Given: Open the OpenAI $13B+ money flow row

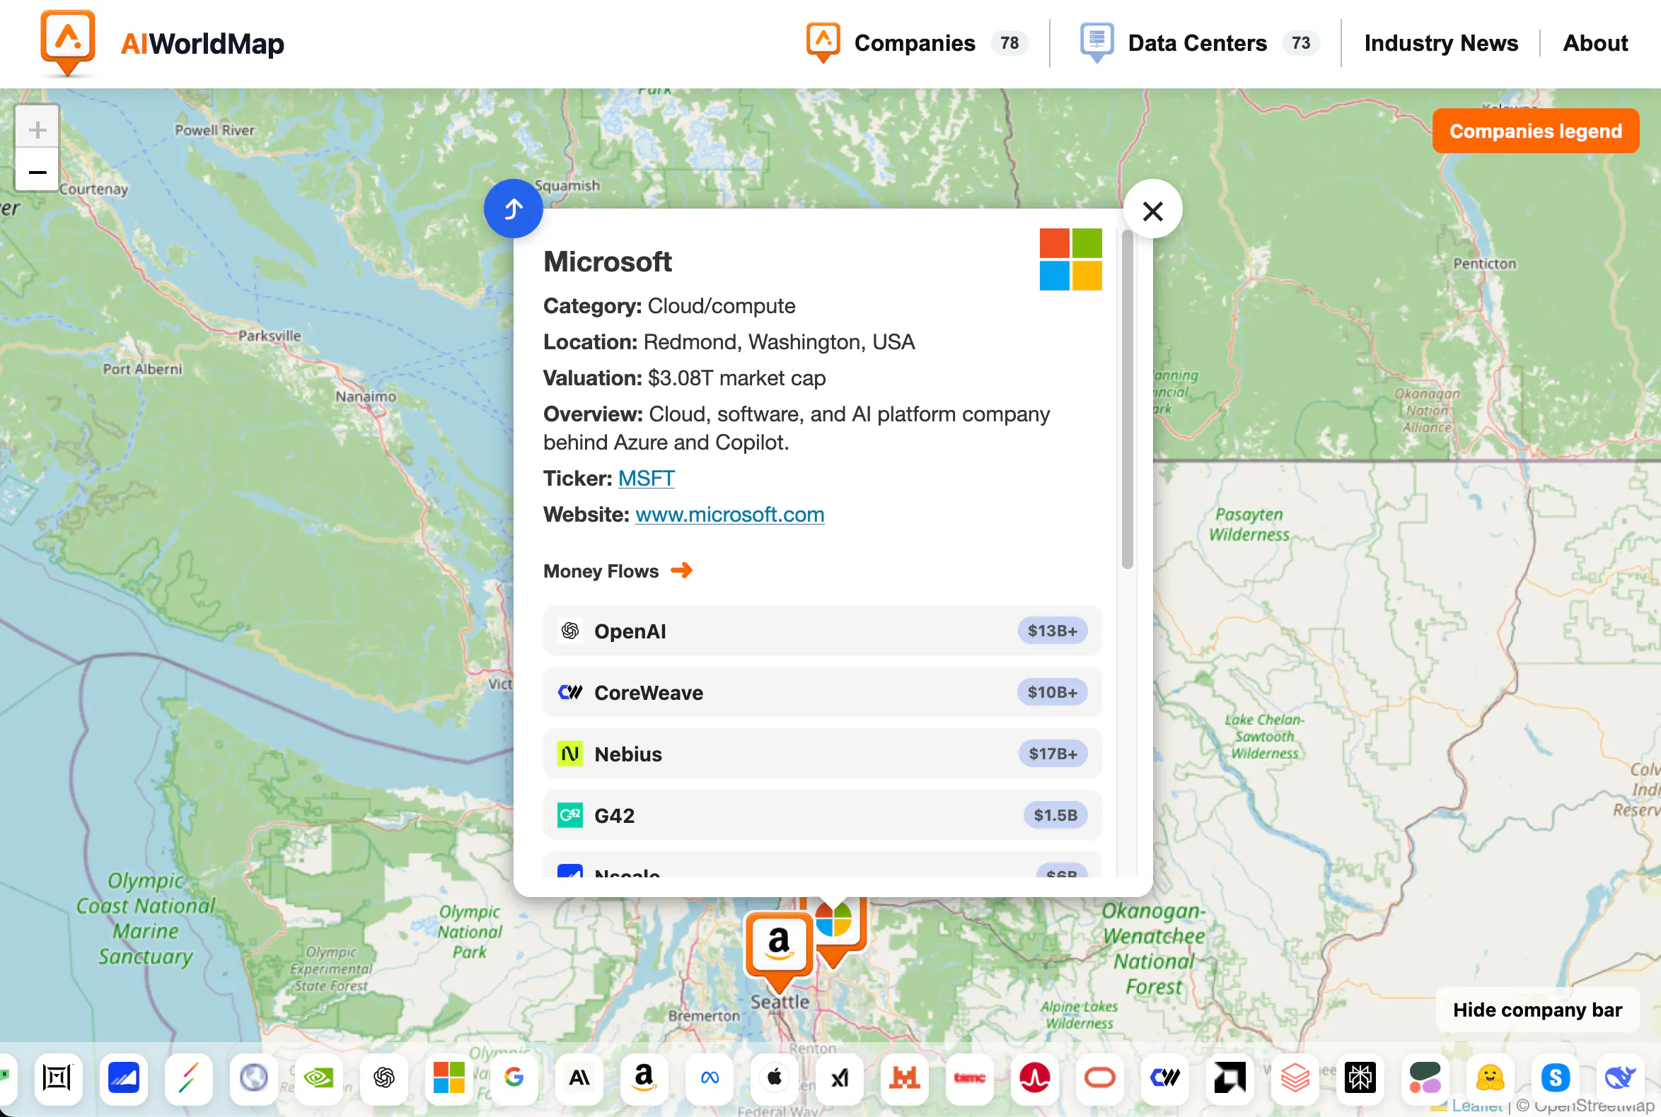Looking at the screenshot, I should click(822, 631).
